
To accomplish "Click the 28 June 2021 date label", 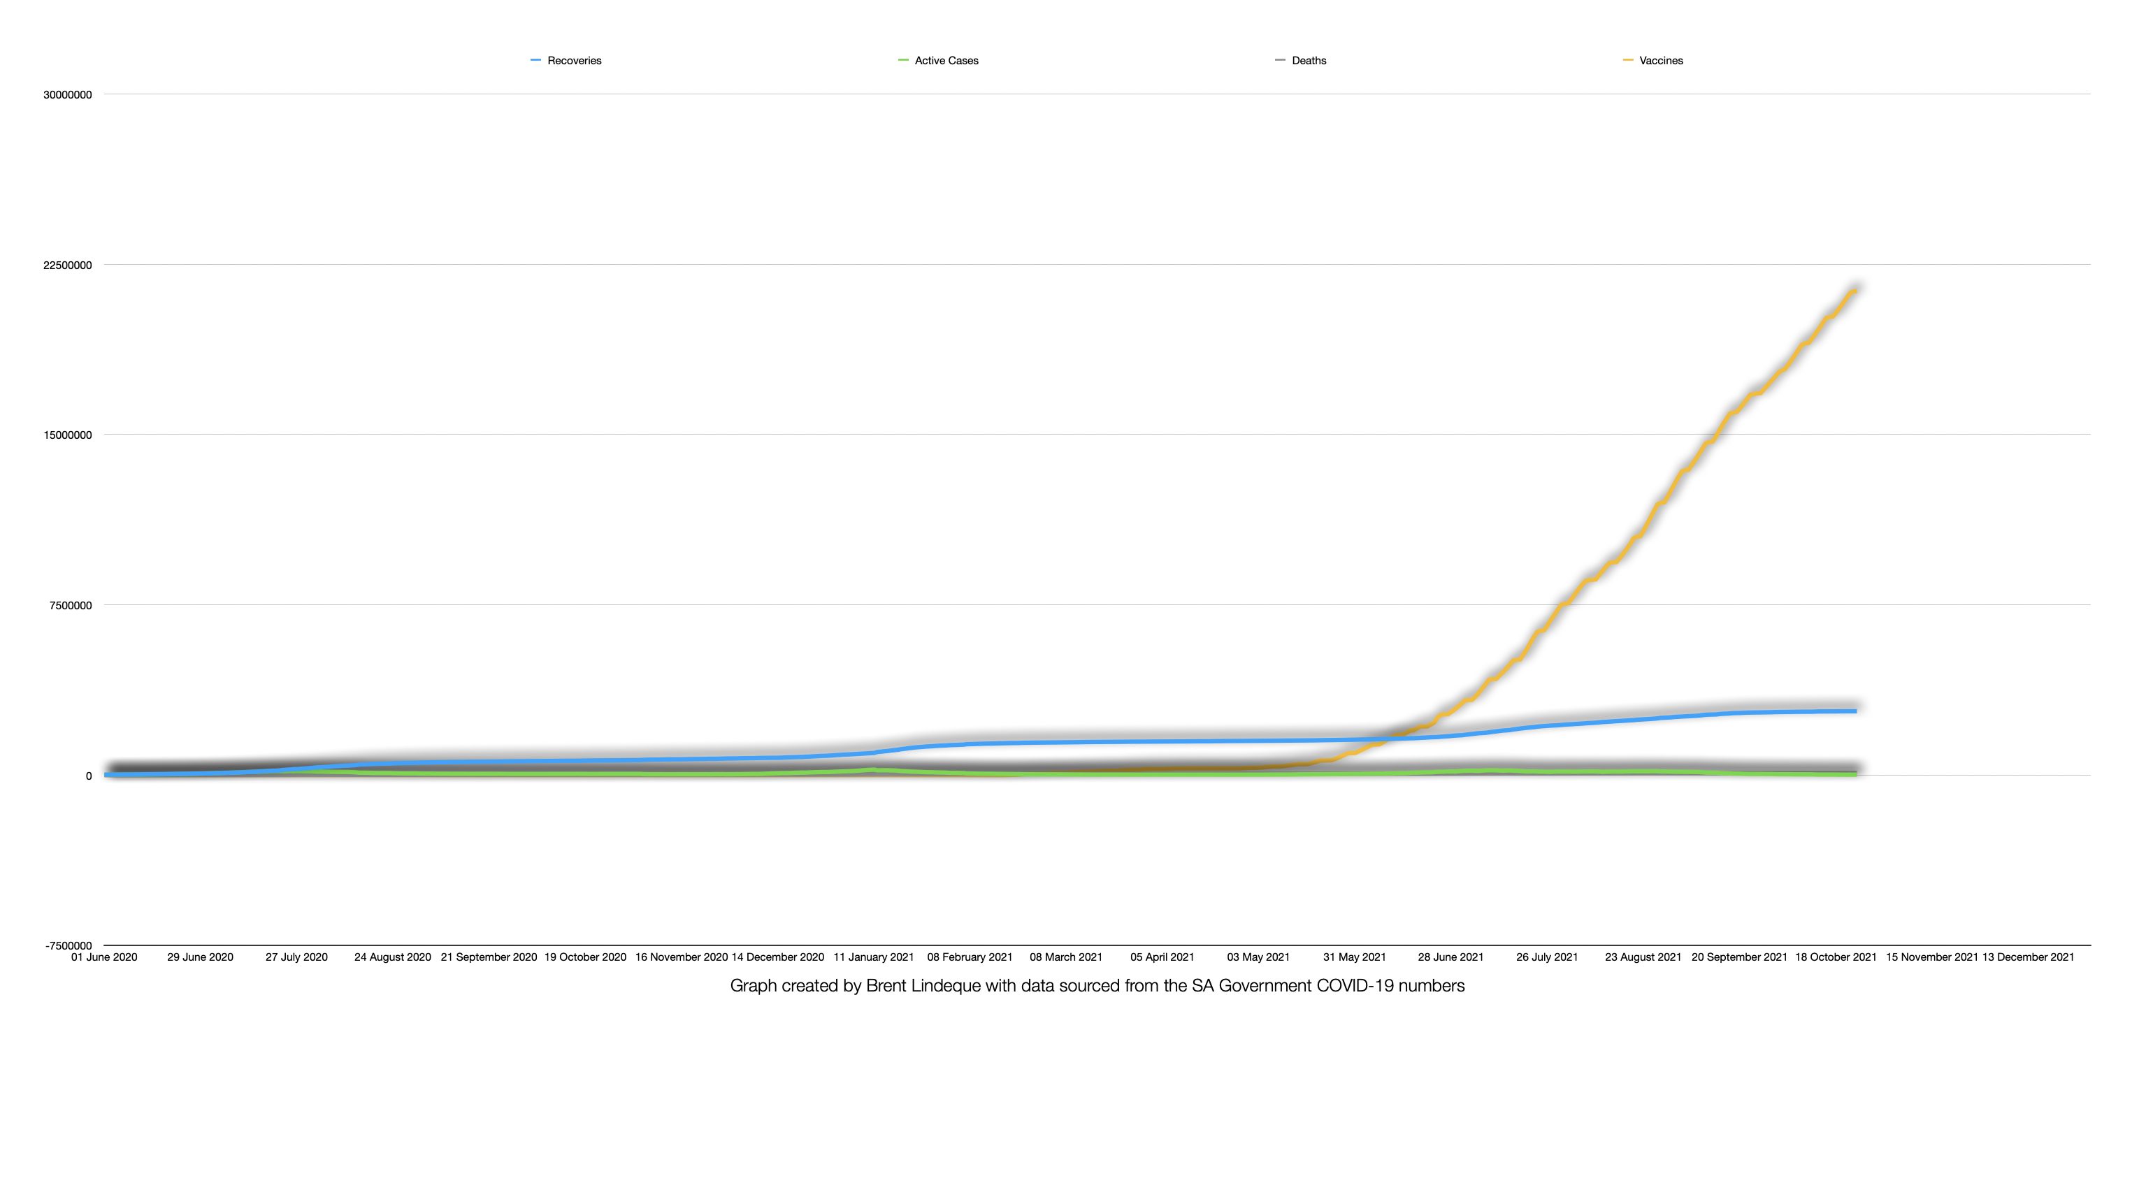I will tap(1450, 957).
